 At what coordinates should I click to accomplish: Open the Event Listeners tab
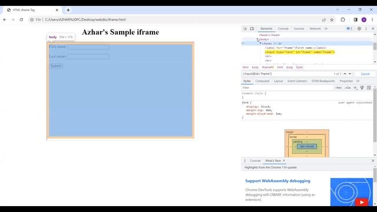point(297,81)
